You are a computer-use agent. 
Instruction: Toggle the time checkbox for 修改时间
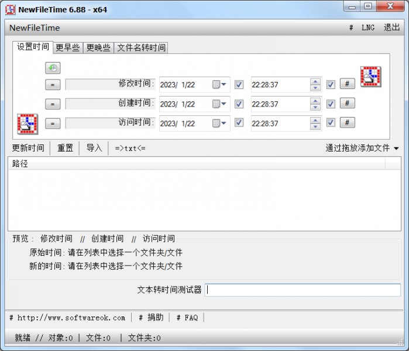pos(331,84)
